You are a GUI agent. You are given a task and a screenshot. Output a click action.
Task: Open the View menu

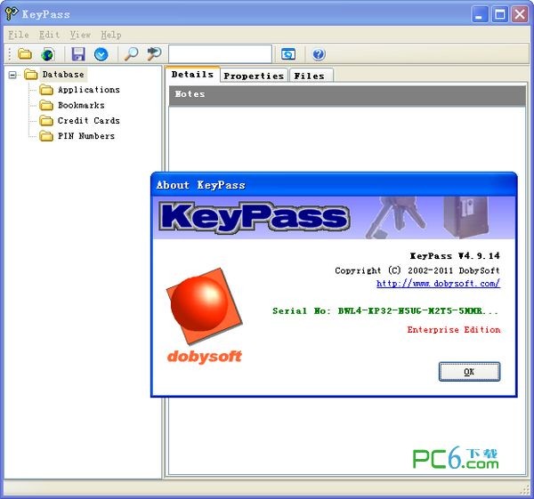(x=80, y=35)
